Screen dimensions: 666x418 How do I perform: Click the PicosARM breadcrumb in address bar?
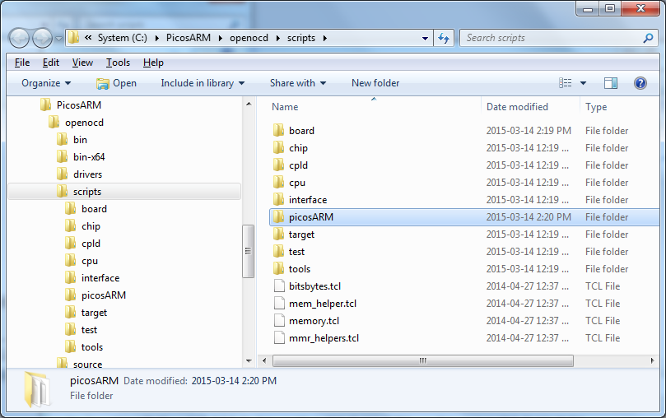(189, 38)
